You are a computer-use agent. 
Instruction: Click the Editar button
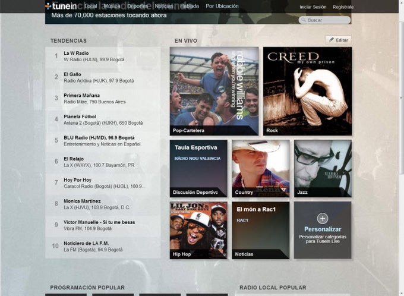tap(338, 40)
